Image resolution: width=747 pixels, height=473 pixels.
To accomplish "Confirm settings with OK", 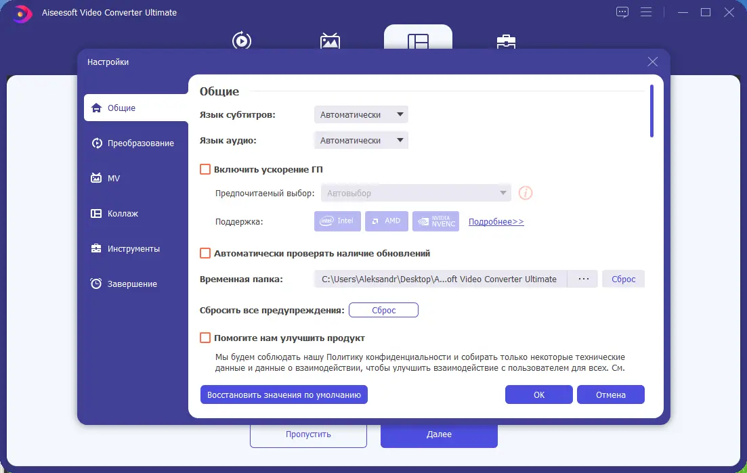I will (539, 395).
